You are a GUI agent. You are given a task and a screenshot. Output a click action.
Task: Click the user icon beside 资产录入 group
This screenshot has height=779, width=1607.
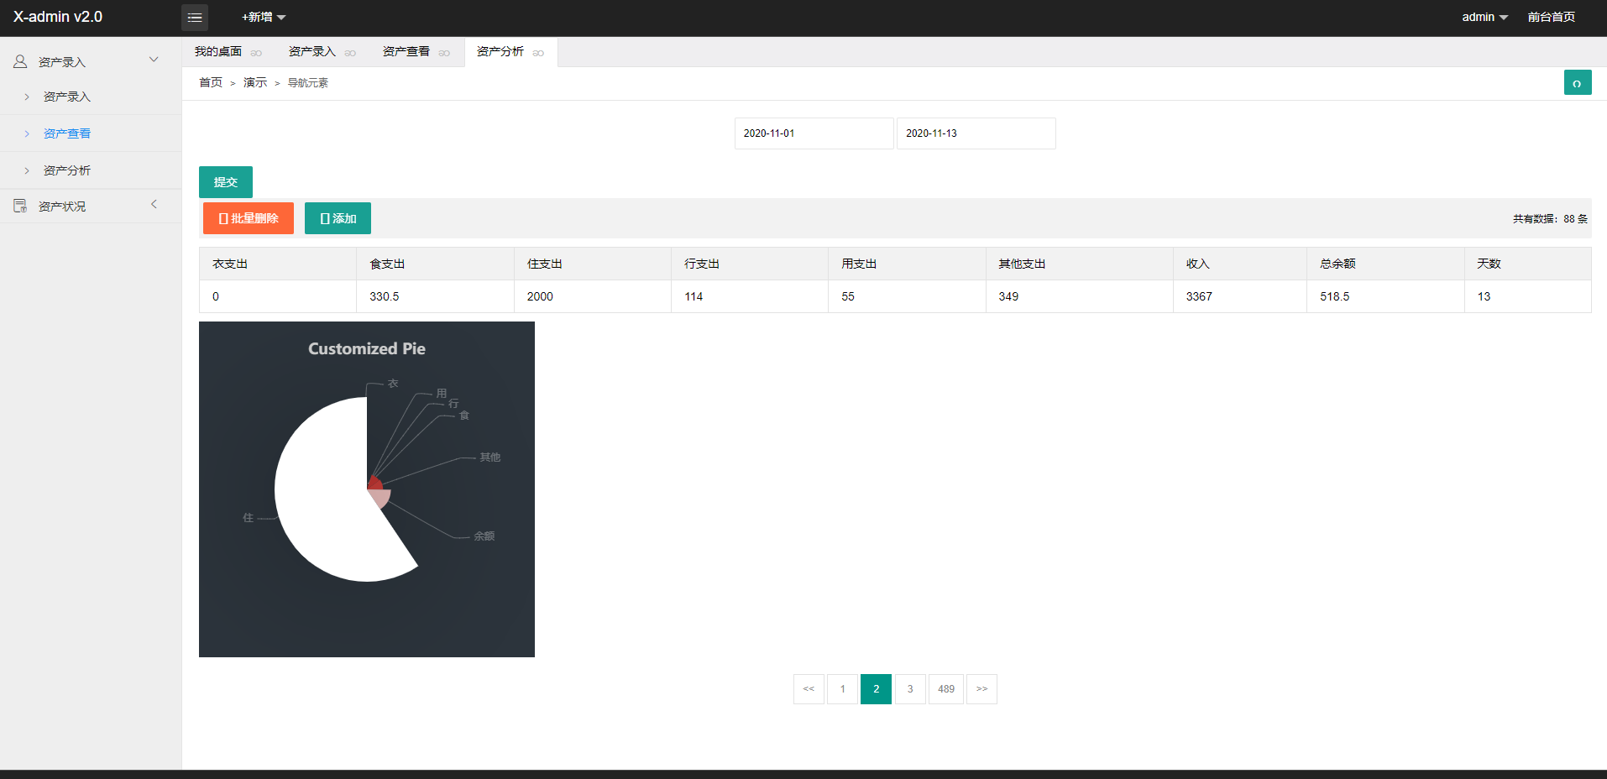pos(20,61)
